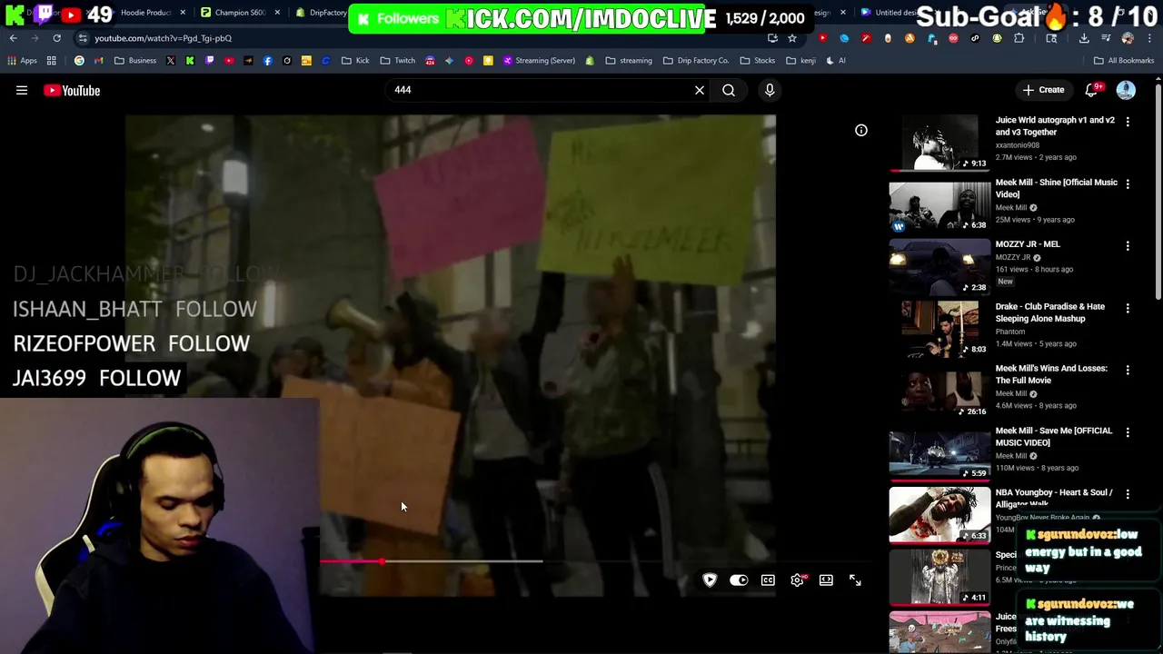This screenshot has width=1163, height=654.
Task: Click the Create button
Action: [1043, 90]
